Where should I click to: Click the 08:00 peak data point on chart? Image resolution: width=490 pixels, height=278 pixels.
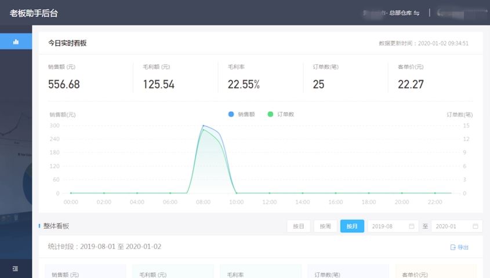pyautogui.click(x=204, y=126)
